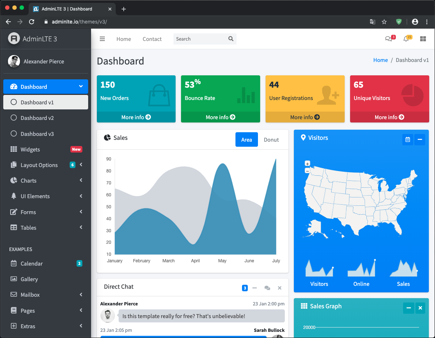Viewport: 435px width, 338px height.
Task: Open the green shield extension icon
Action: (399, 22)
